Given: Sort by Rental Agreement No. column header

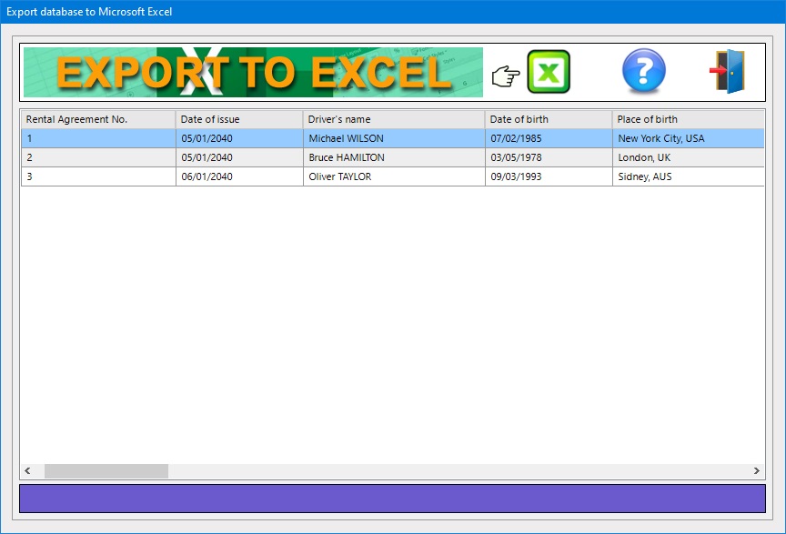Looking at the screenshot, I should [98, 119].
